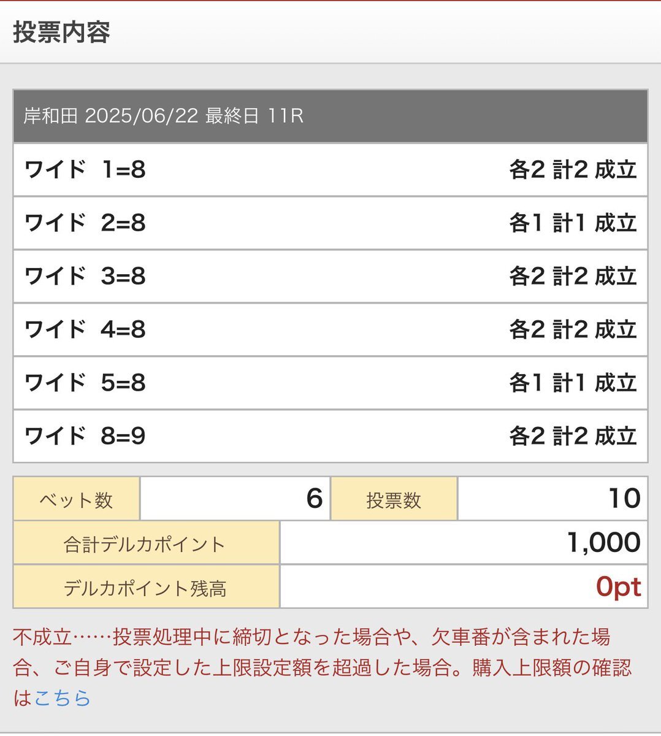Click the デルカポイント残高 label cell

tap(147, 588)
